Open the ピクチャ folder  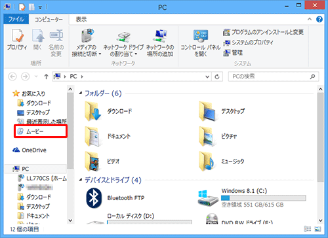click(218, 137)
